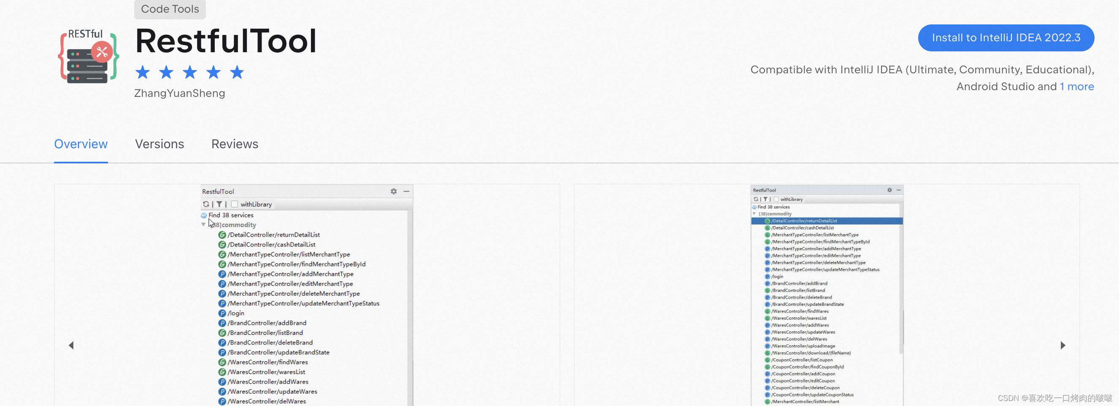The width and height of the screenshot is (1119, 406).
Task: Select highlighted /DetailController/returnDetailList in right panel
Action: tap(827, 221)
